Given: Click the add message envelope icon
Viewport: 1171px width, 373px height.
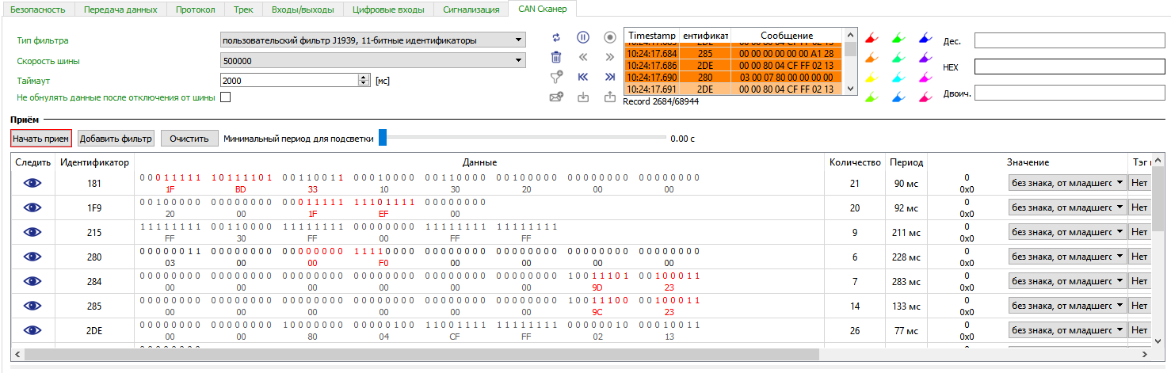Looking at the screenshot, I should (556, 97).
